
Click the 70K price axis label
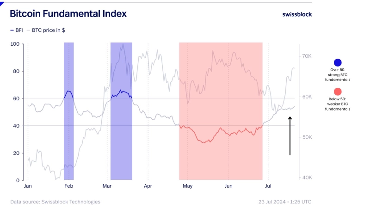[x=307, y=56]
